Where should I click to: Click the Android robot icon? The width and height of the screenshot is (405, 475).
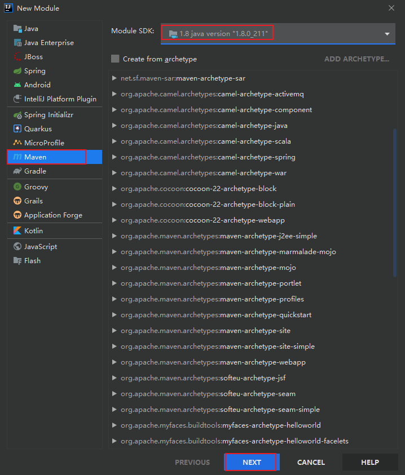(17, 85)
